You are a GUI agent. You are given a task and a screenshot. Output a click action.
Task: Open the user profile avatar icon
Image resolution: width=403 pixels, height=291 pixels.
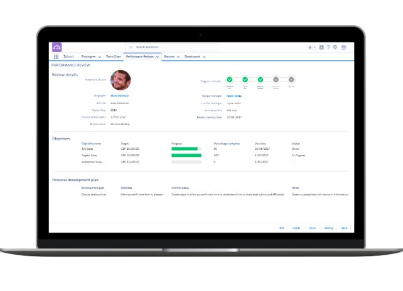coord(343,47)
